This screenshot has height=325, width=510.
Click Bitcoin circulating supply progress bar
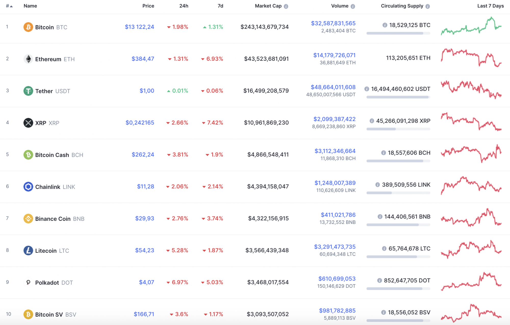tap(398, 33)
